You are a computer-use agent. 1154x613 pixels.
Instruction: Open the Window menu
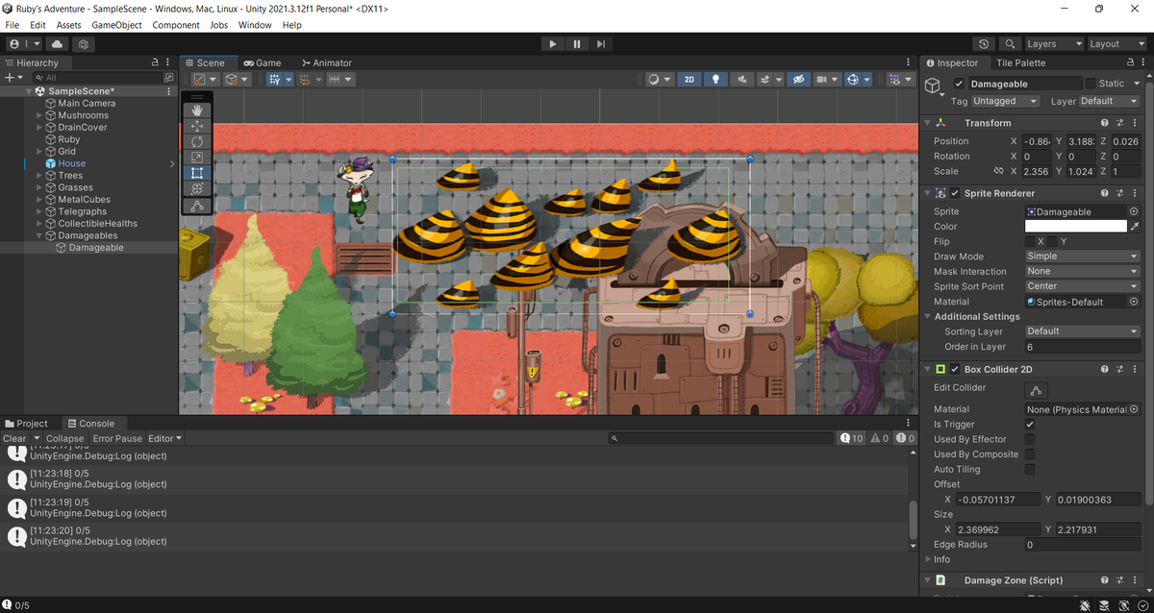click(255, 25)
